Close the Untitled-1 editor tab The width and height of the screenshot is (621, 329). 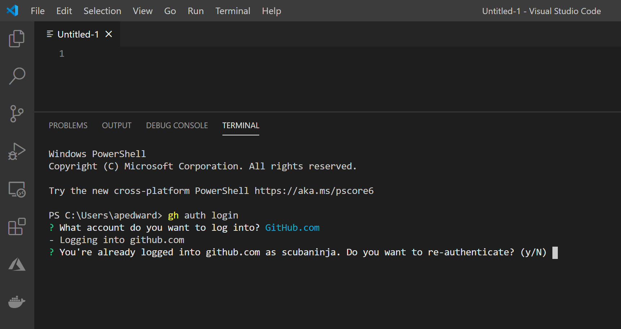coord(109,34)
